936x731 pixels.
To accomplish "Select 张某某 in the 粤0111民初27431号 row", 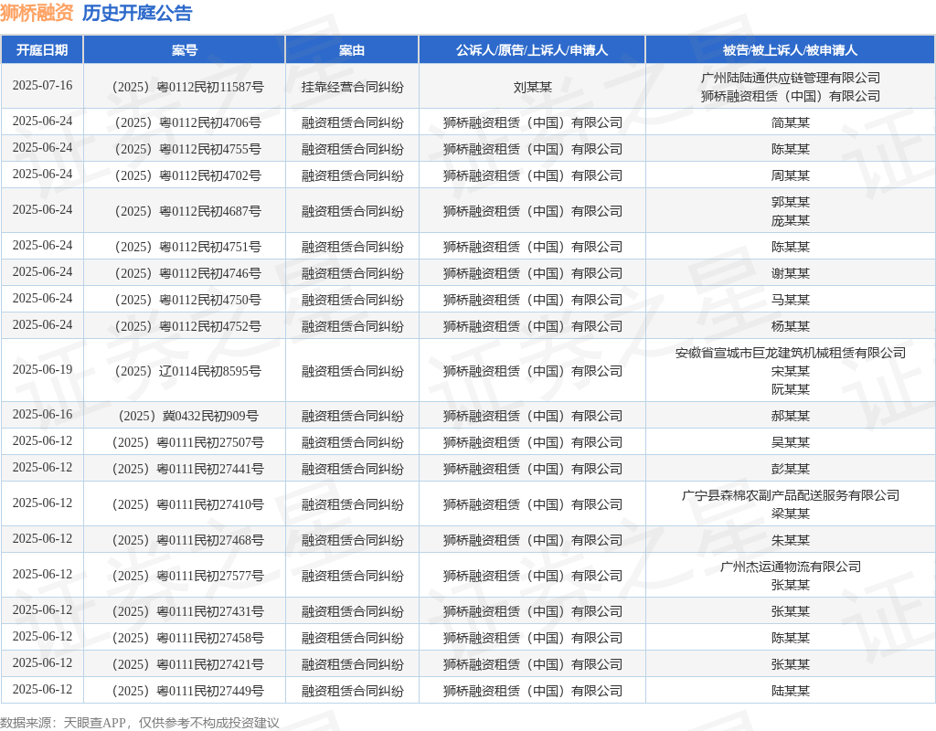I will (791, 611).
